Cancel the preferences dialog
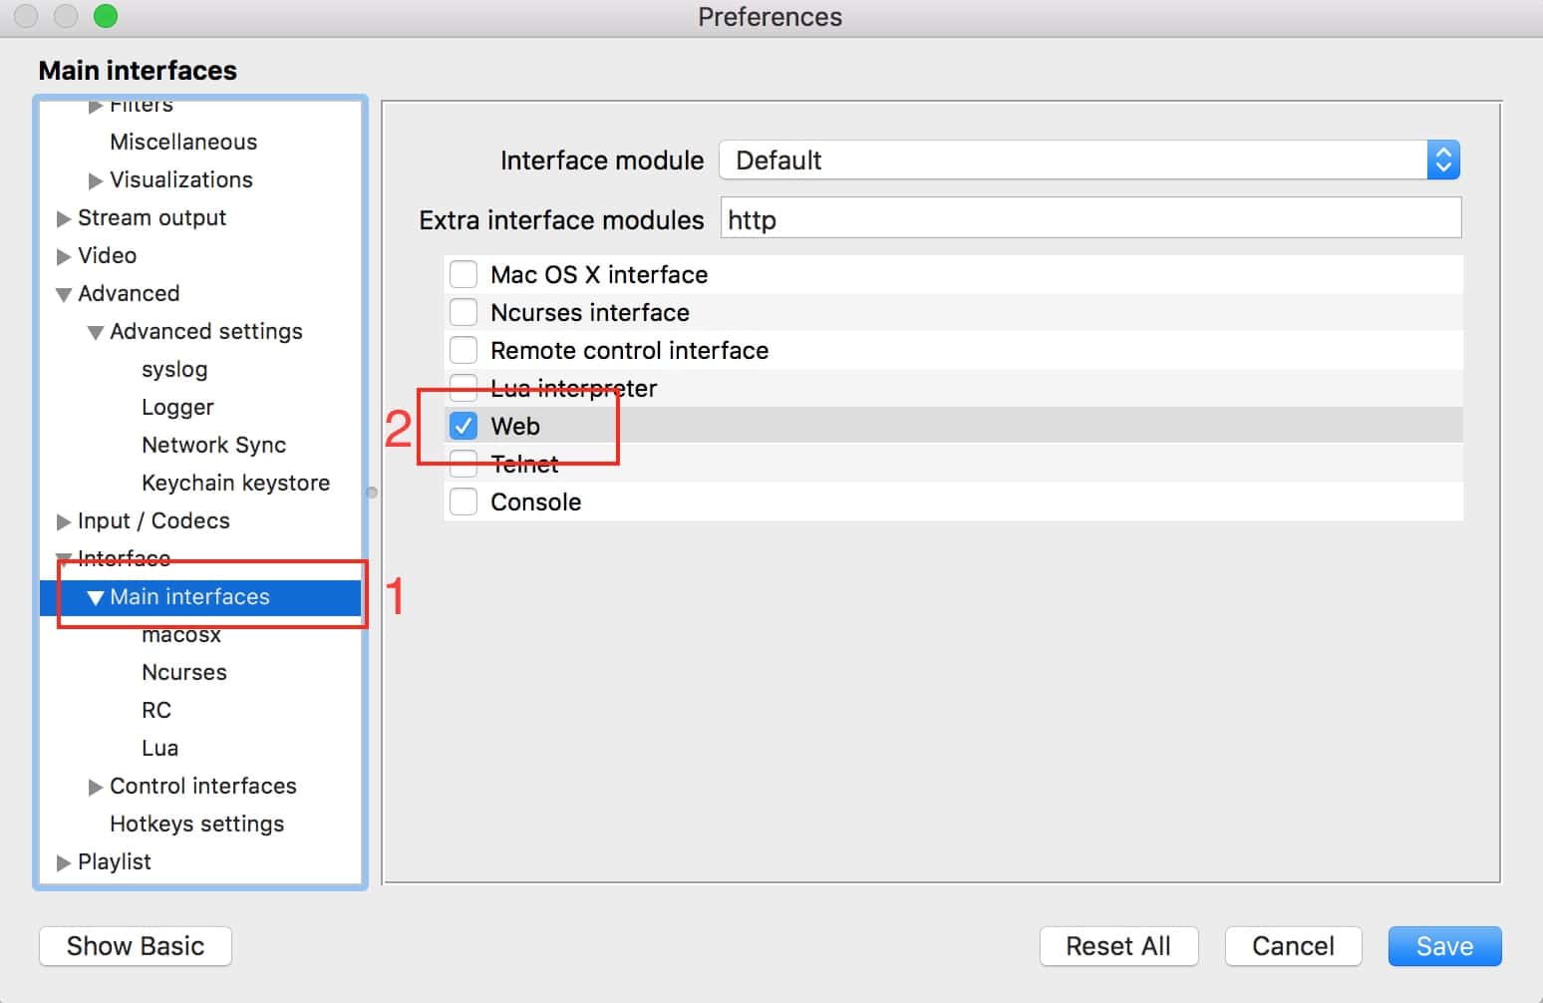This screenshot has width=1543, height=1003. coord(1293,946)
